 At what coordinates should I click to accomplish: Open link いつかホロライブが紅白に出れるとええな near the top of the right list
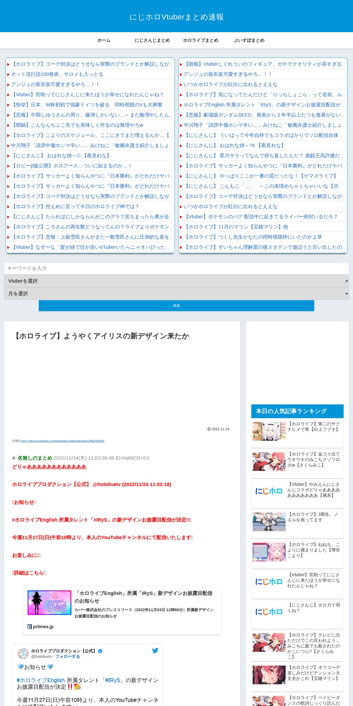click(x=230, y=84)
